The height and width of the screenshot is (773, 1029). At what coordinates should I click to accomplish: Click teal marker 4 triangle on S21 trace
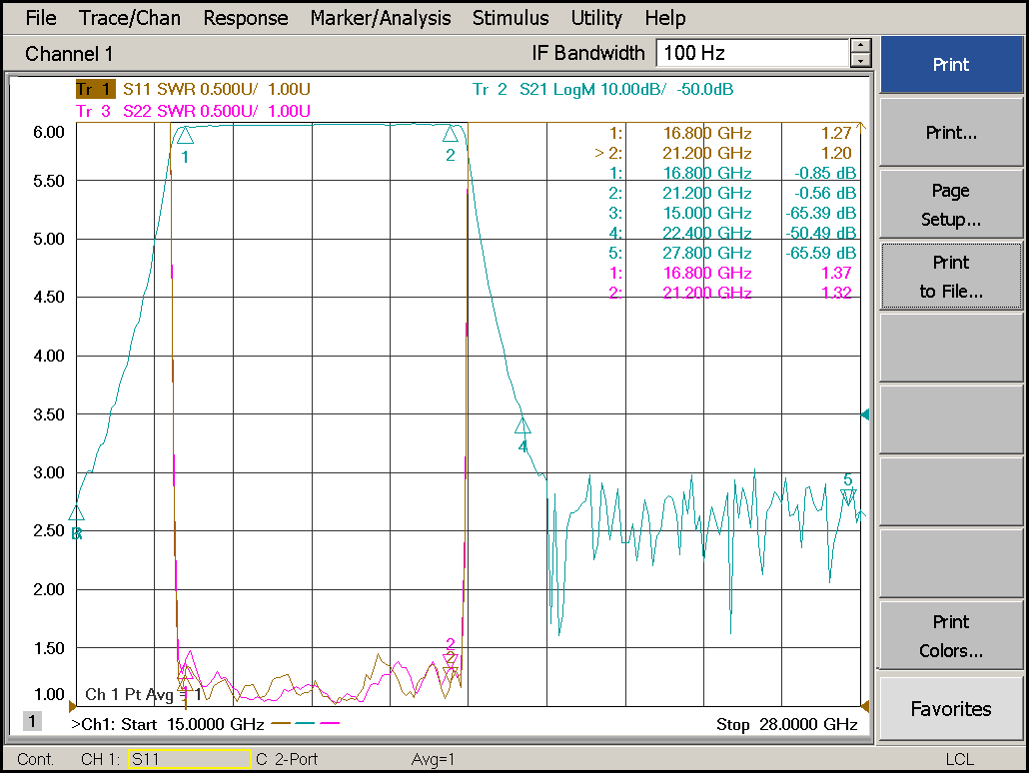click(522, 426)
